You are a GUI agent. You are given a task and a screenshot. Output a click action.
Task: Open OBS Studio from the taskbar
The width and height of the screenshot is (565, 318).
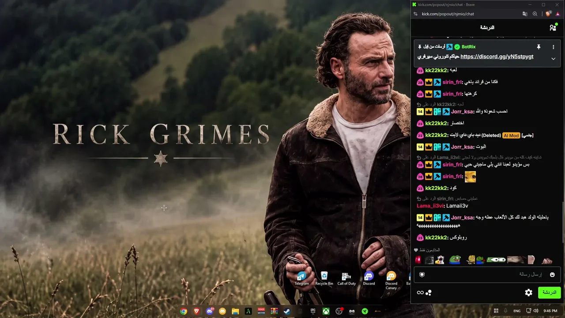click(339, 311)
